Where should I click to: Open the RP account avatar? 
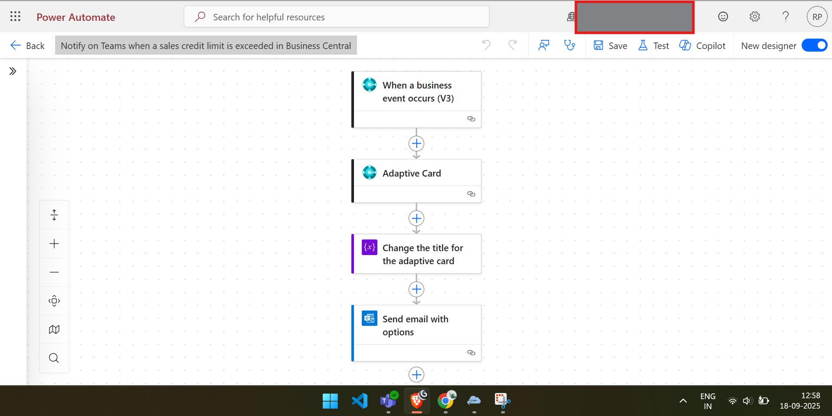tap(817, 17)
